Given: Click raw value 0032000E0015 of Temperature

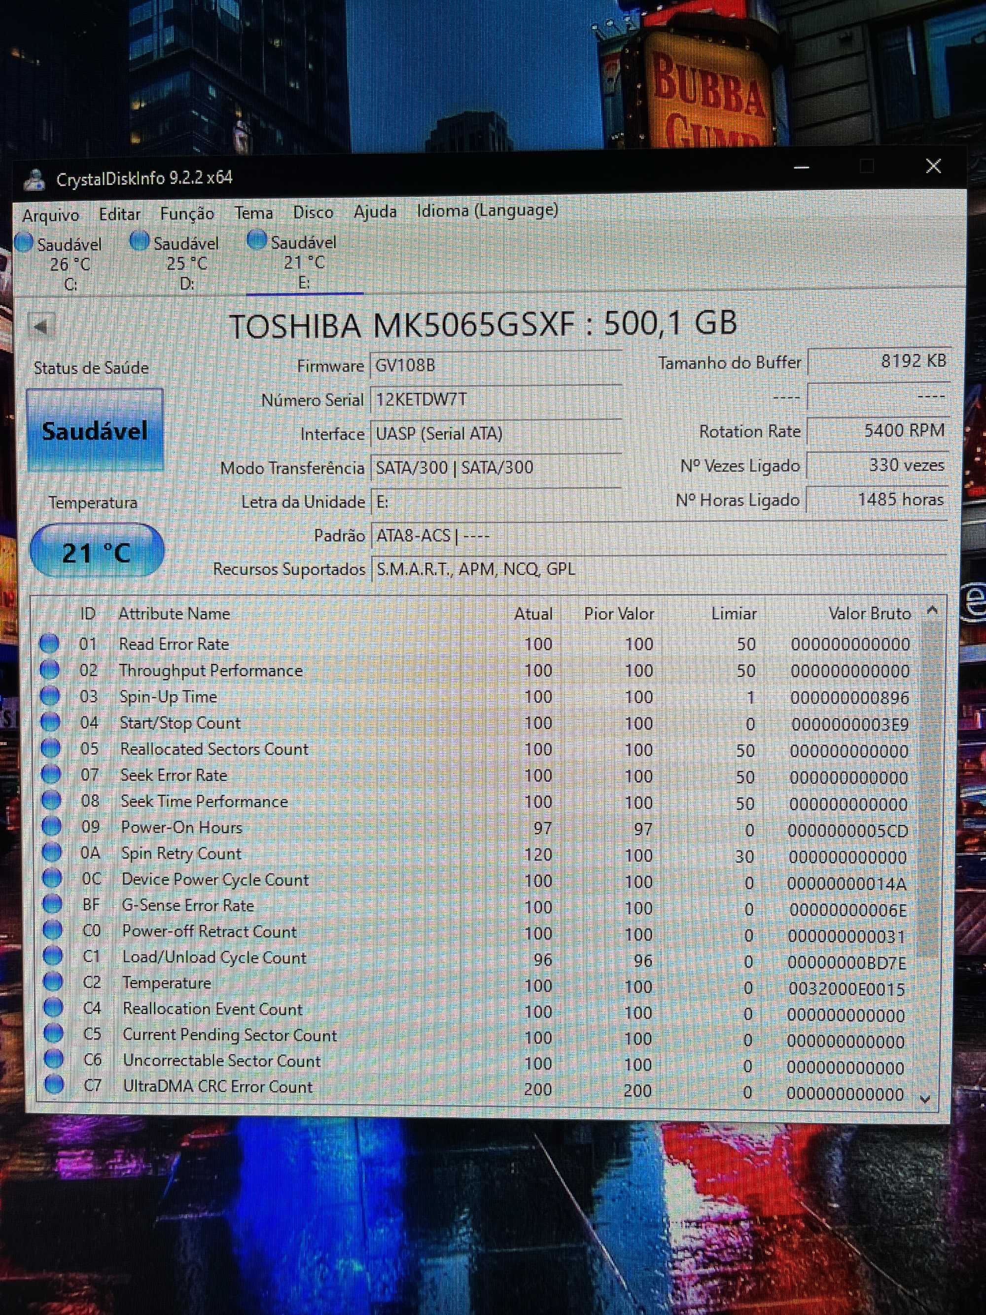Looking at the screenshot, I should pyautogui.click(x=846, y=989).
